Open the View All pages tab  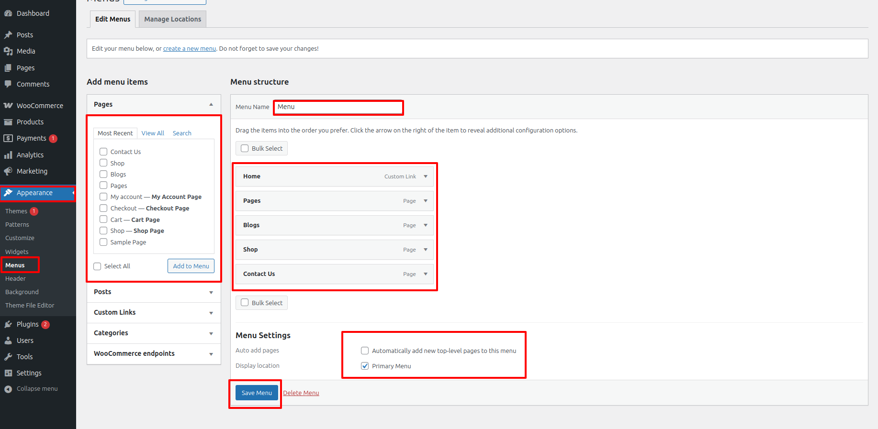tap(153, 133)
